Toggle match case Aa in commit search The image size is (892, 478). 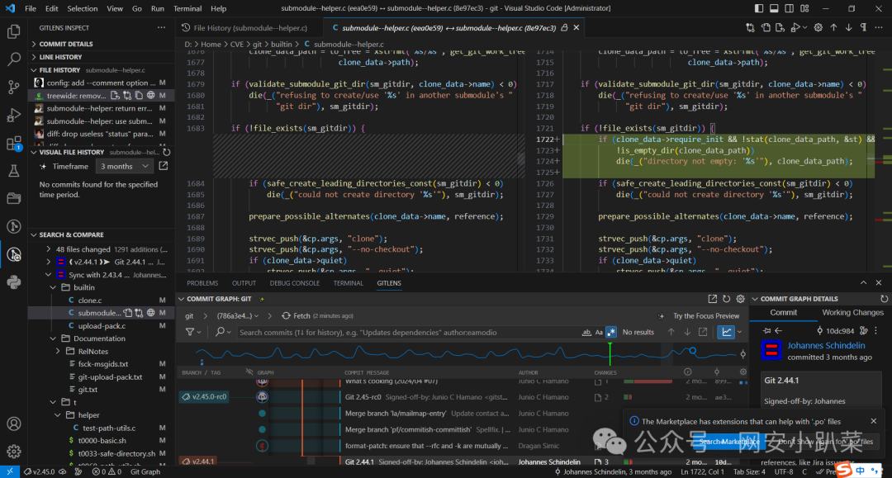599,333
